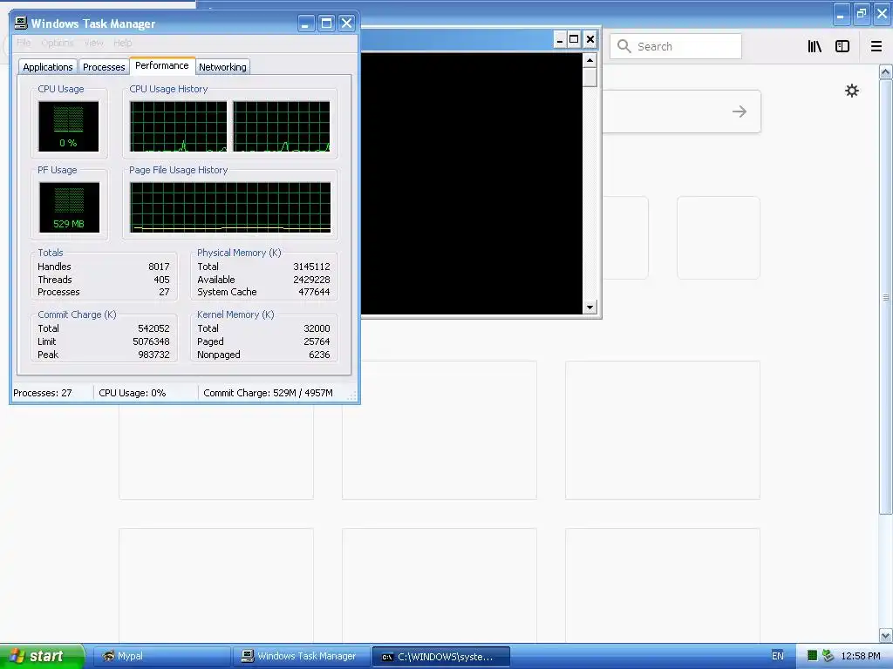Restore down the Mypal browser window
This screenshot has width=893, height=669.
pyautogui.click(x=862, y=14)
